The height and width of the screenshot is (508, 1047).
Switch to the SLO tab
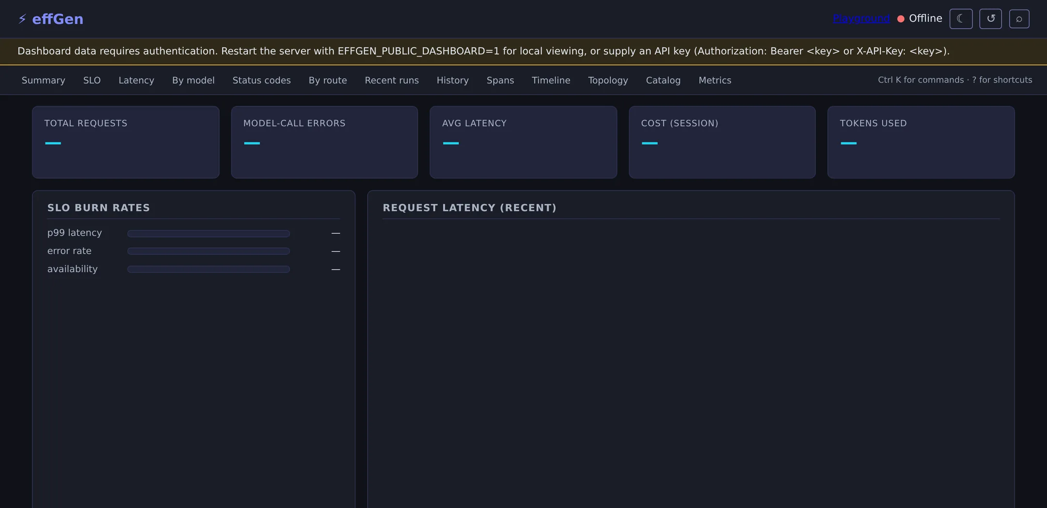pos(92,80)
